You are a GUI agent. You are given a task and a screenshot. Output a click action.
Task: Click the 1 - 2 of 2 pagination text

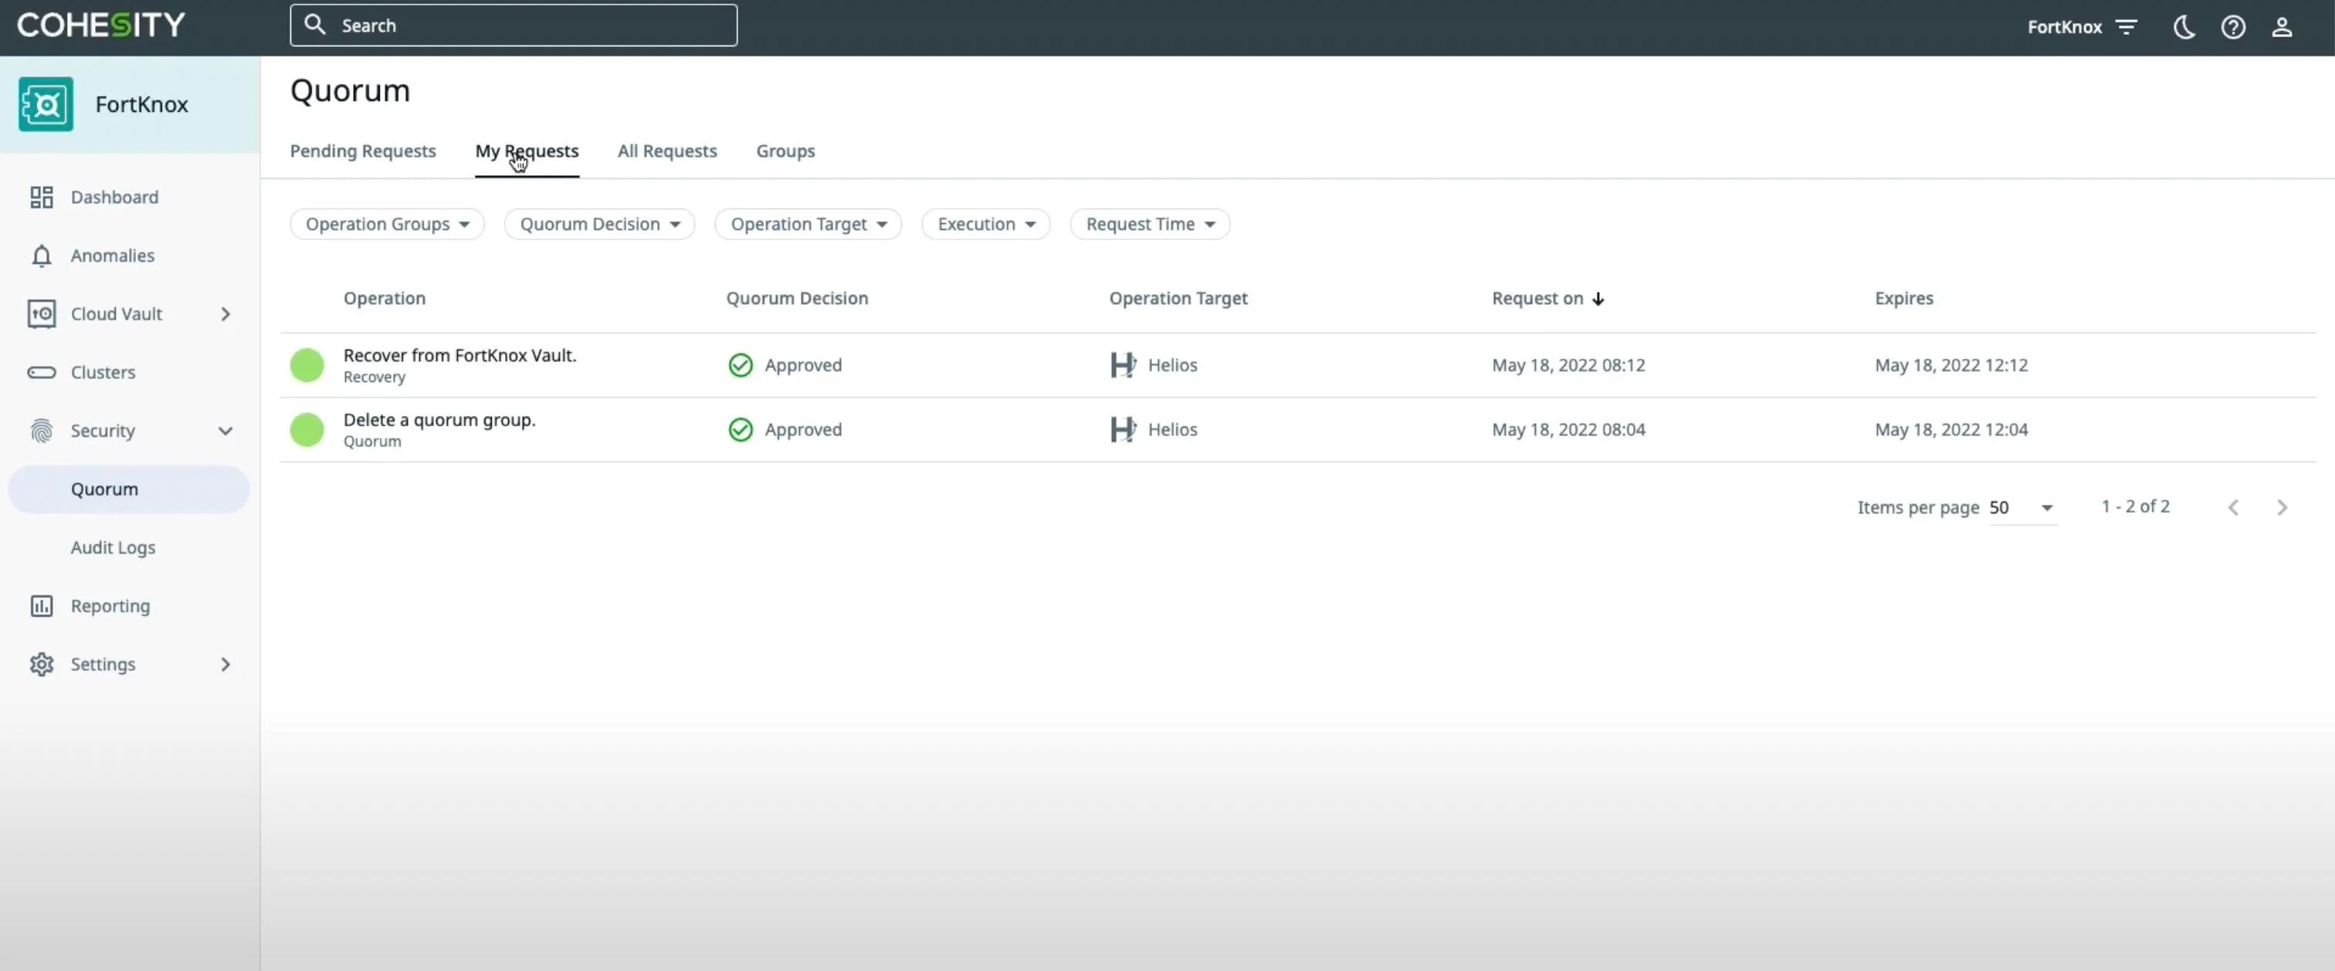point(2136,506)
